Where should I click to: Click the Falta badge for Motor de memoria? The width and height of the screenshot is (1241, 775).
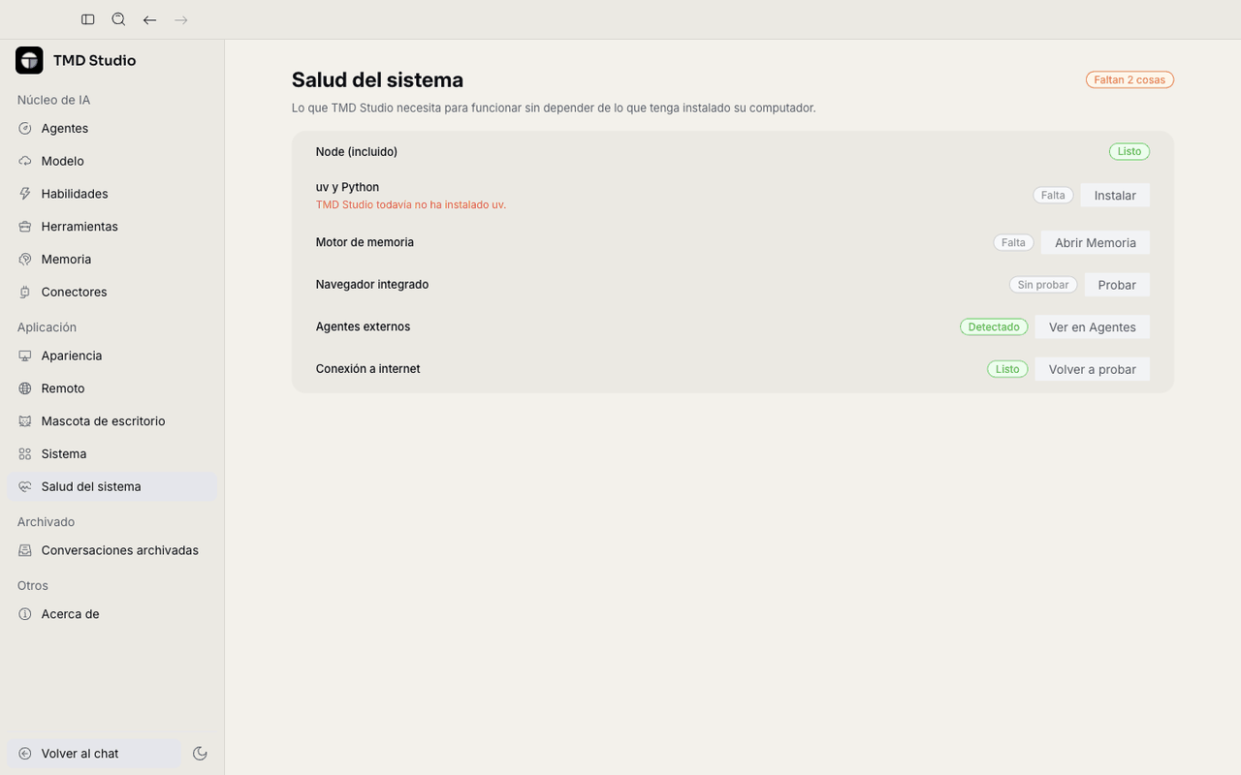(1013, 242)
